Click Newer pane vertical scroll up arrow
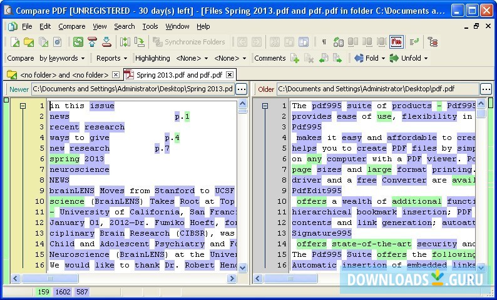Image resolution: width=497 pixels, height=300 pixels. tap(242, 104)
